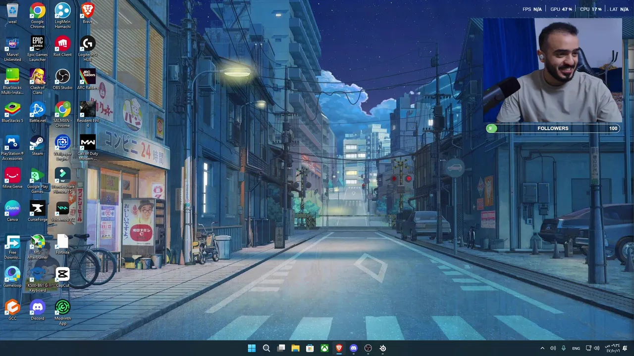This screenshot has width=634, height=356.
Task: Open BlueStacks 5 desktop shortcut
Action: (x=12, y=112)
